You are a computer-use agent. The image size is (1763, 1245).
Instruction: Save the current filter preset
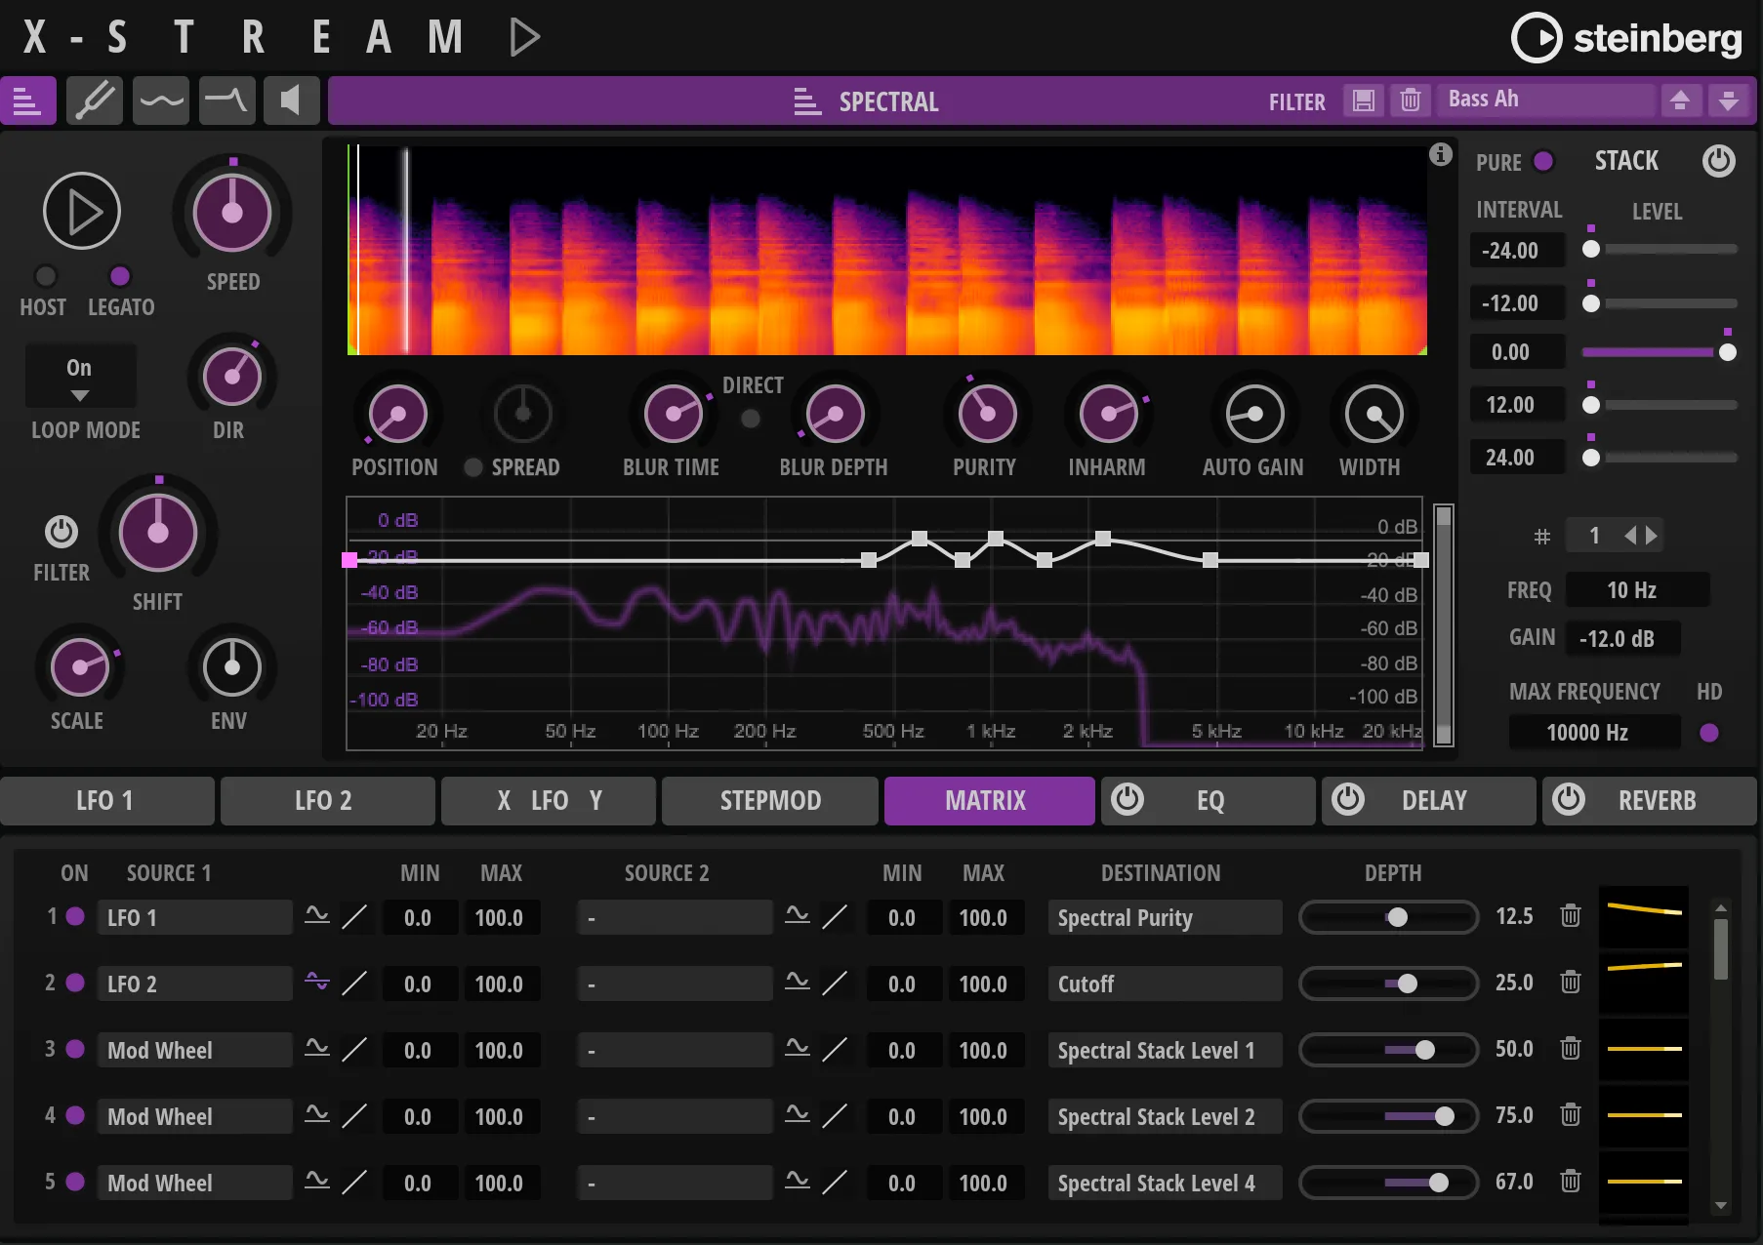1364,100
